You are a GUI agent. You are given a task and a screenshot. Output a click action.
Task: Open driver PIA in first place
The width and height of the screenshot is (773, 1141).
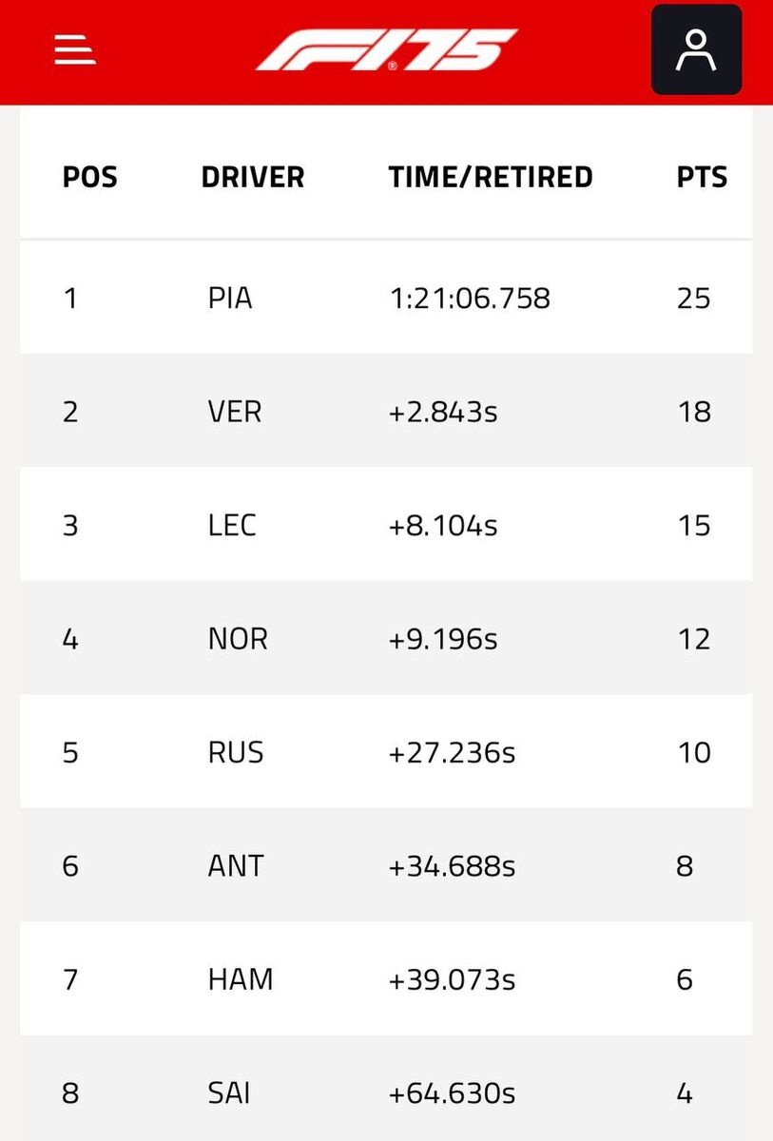click(230, 299)
